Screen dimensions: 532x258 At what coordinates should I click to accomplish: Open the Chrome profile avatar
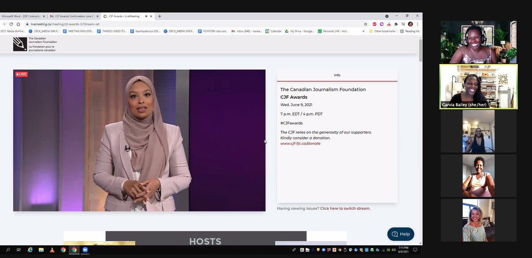[x=411, y=24]
